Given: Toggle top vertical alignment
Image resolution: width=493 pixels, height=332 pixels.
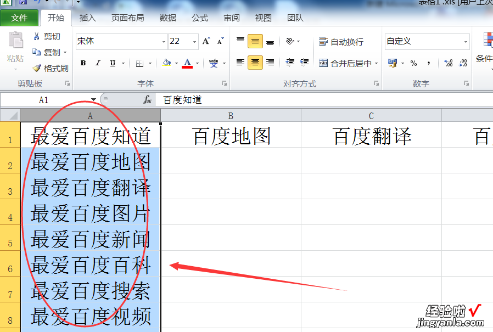Looking at the screenshot, I should pos(240,41).
